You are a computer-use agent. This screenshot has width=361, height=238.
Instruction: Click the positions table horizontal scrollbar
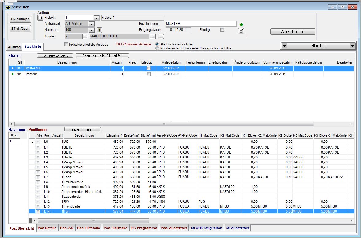(93, 221)
